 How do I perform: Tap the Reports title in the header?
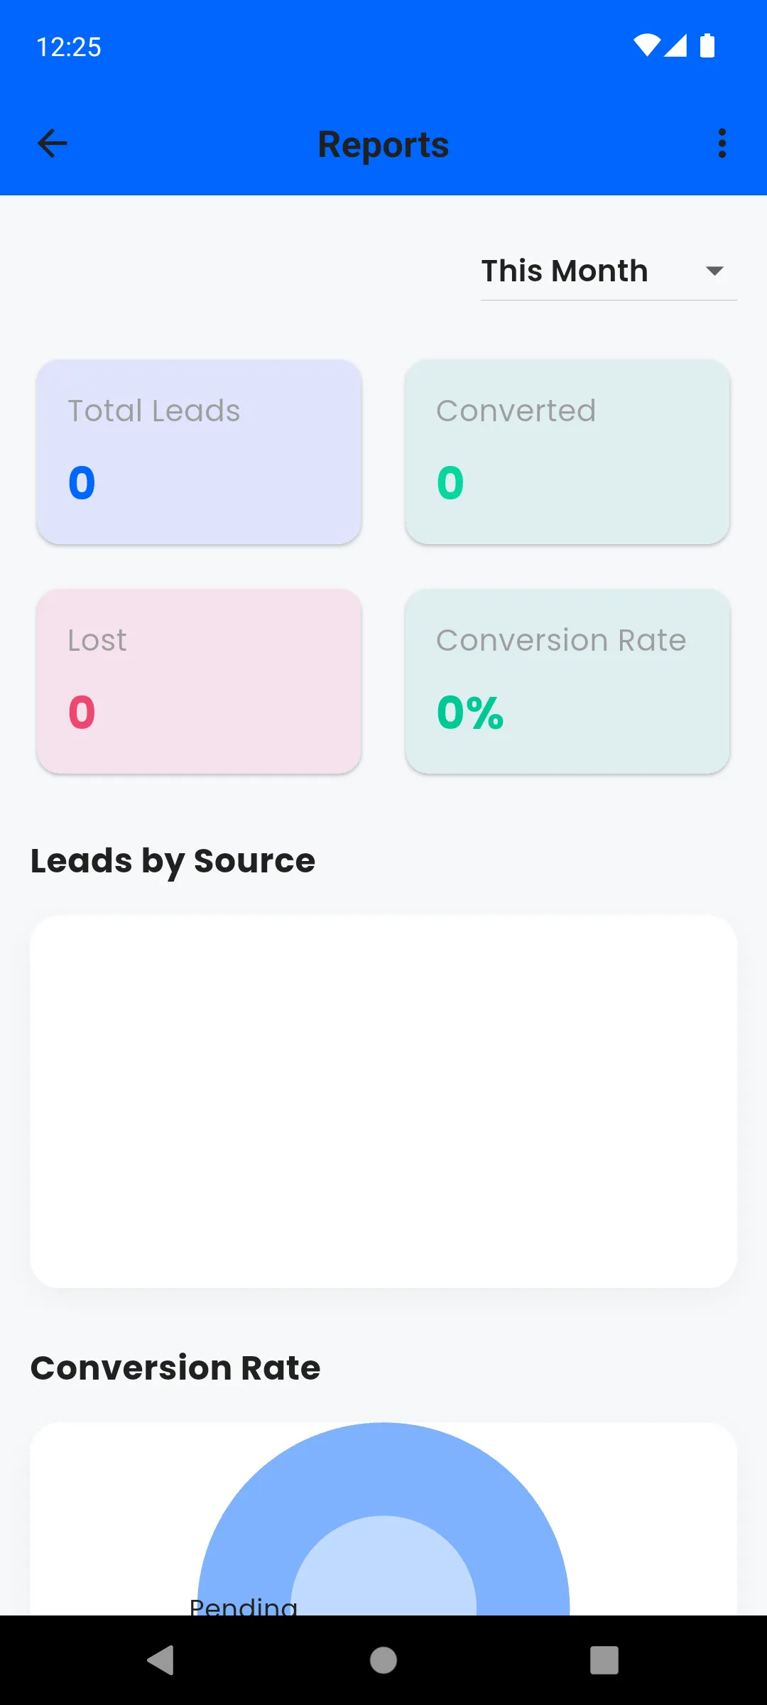tap(383, 144)
